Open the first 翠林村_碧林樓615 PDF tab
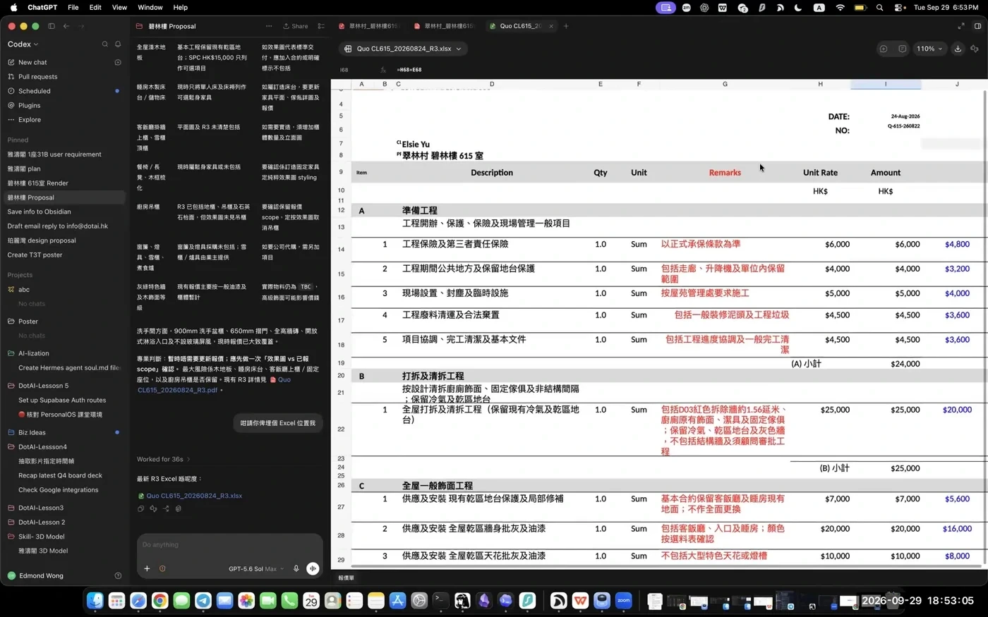988x617 pixels. point(368,26)
